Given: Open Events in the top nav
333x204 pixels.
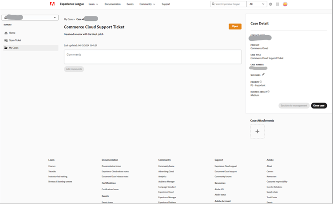Looking at the screenshot, I should click(130, 4).
